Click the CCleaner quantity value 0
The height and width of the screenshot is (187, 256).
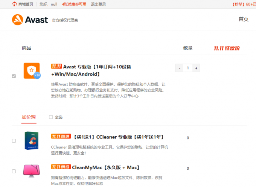pos(188,138)
